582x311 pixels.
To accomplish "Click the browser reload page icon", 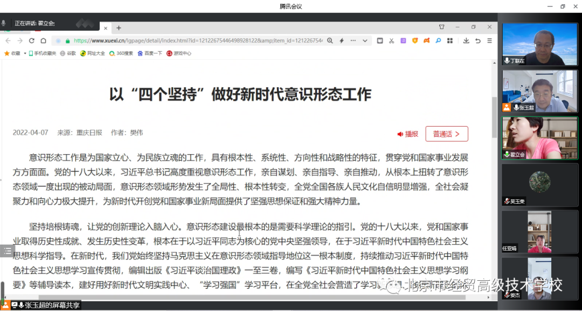I will tap(32, 41).
